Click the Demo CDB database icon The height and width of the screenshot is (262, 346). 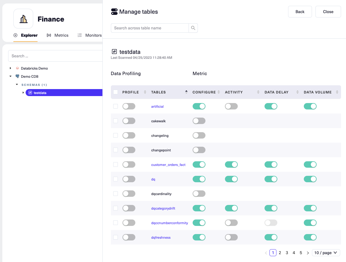pos(17,77)
